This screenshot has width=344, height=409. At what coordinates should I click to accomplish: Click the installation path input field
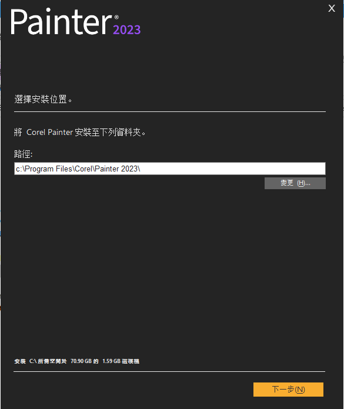(x=170, y=169)
